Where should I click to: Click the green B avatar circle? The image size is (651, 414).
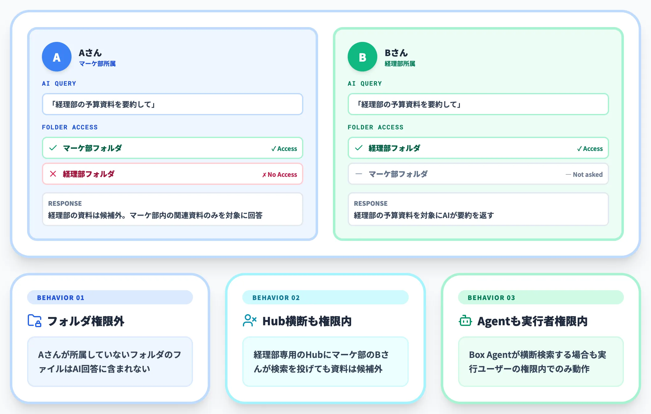coord(362,57)
